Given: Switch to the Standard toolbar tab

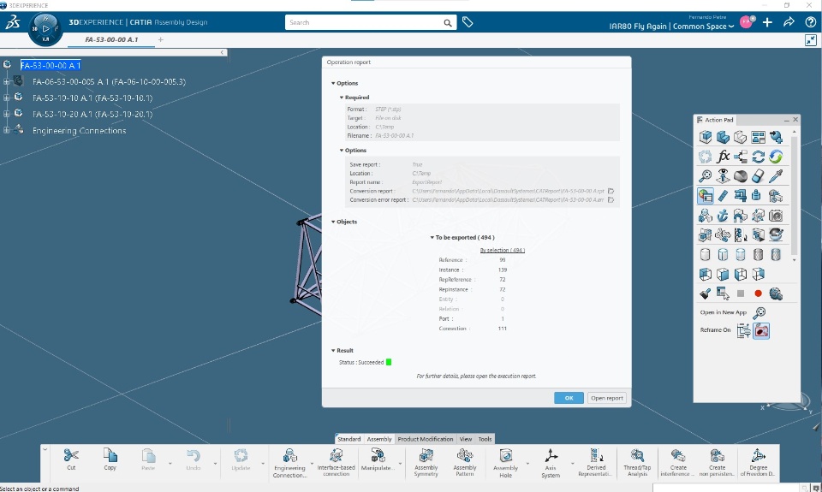Looking at the screenshot, I should (x=349, y=439).
